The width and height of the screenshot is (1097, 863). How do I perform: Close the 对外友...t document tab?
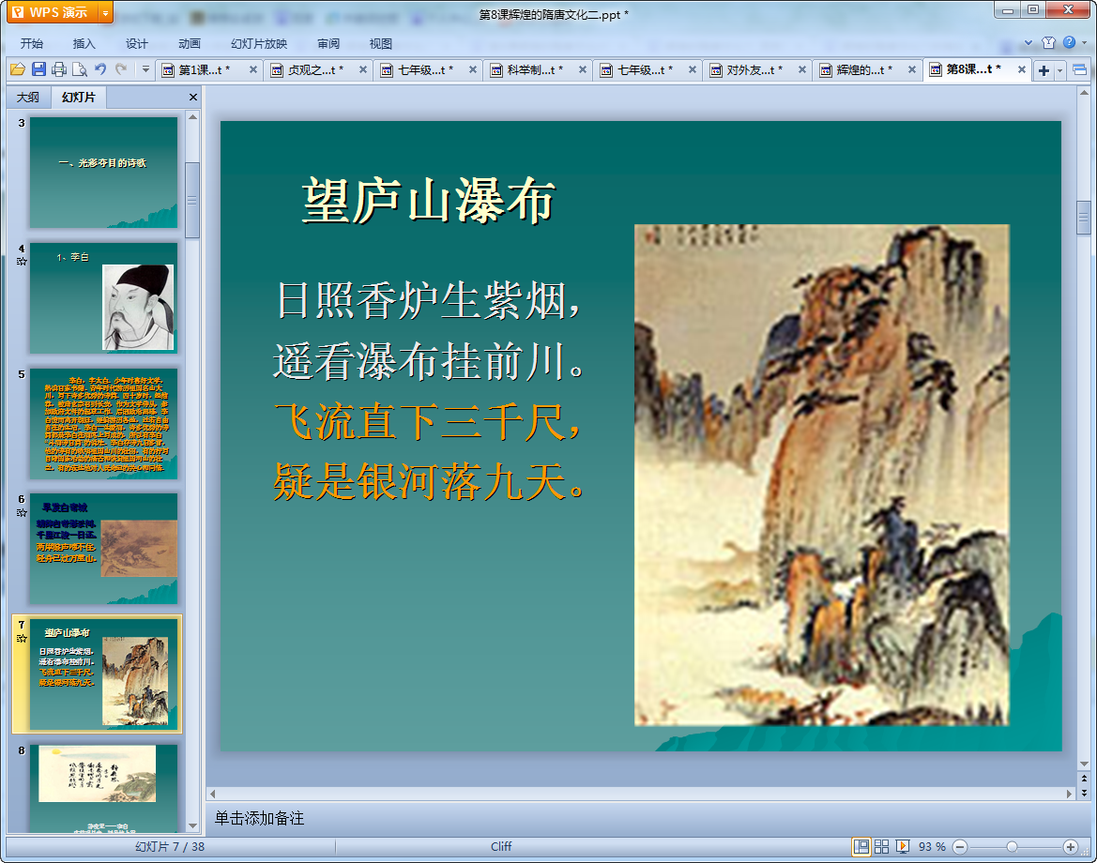coord(802,69)
